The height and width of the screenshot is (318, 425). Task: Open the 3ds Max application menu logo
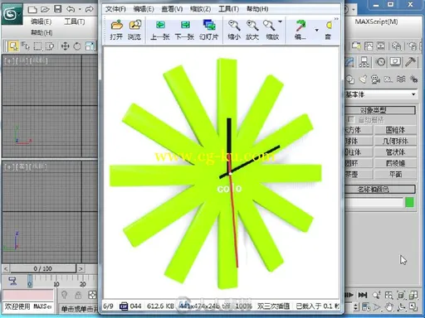12,14
